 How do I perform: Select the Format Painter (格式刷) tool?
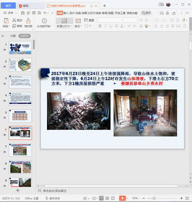(x=28, y=23)
